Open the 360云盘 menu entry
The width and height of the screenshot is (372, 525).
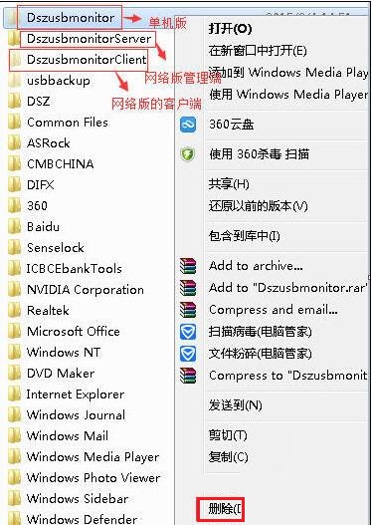click(x=232, y=125)
